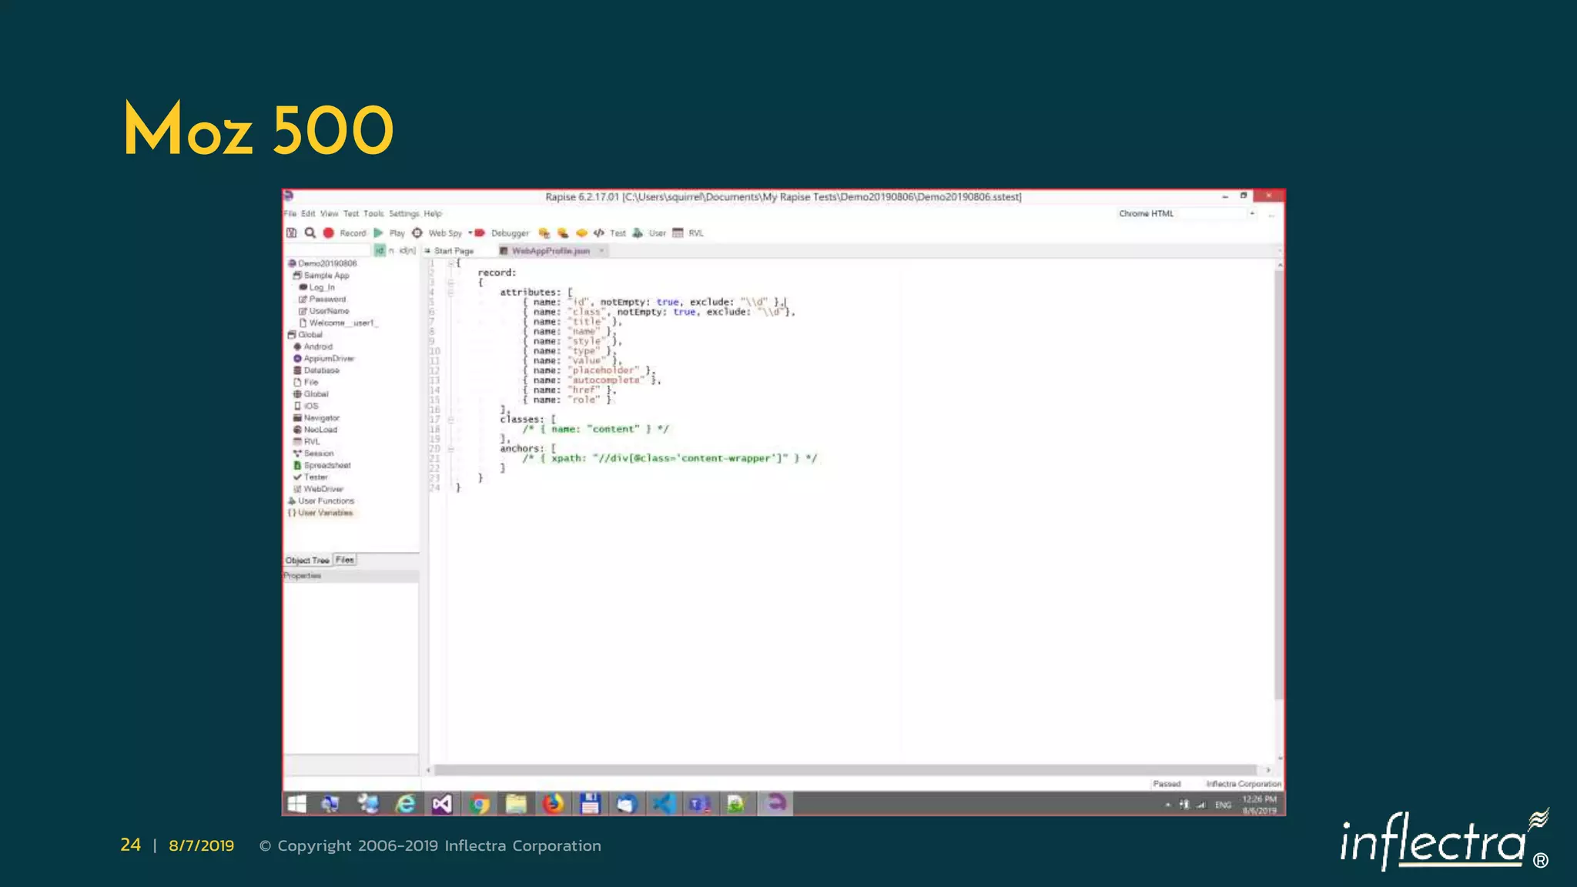1577x887 pixels.
Task: Click the magnifying glass search icon
Action: 310,233
